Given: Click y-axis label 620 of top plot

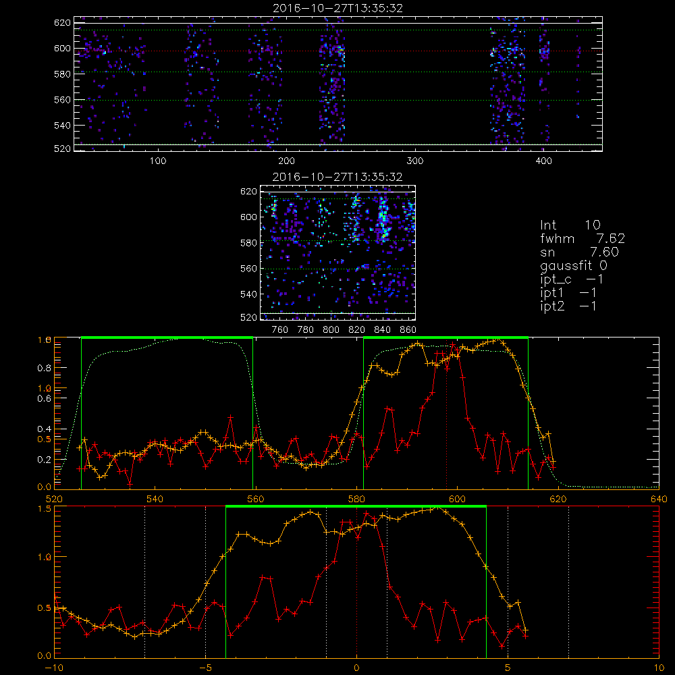Looking at the screenshot, I should click(62, 22).
